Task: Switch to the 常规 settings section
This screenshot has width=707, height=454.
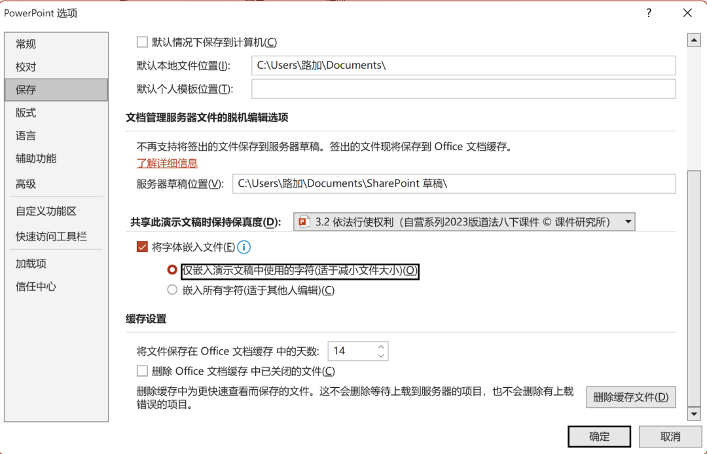Action: (x=26, y=44)
